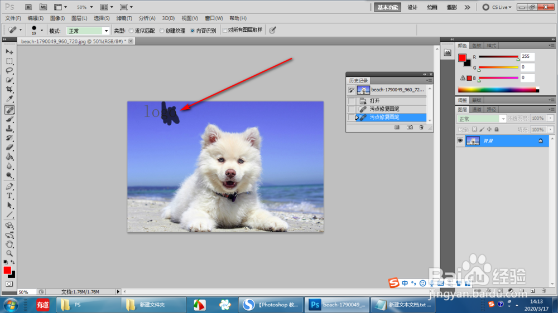
Task: Switch to 设计 workspace
Action: (412, 7)
